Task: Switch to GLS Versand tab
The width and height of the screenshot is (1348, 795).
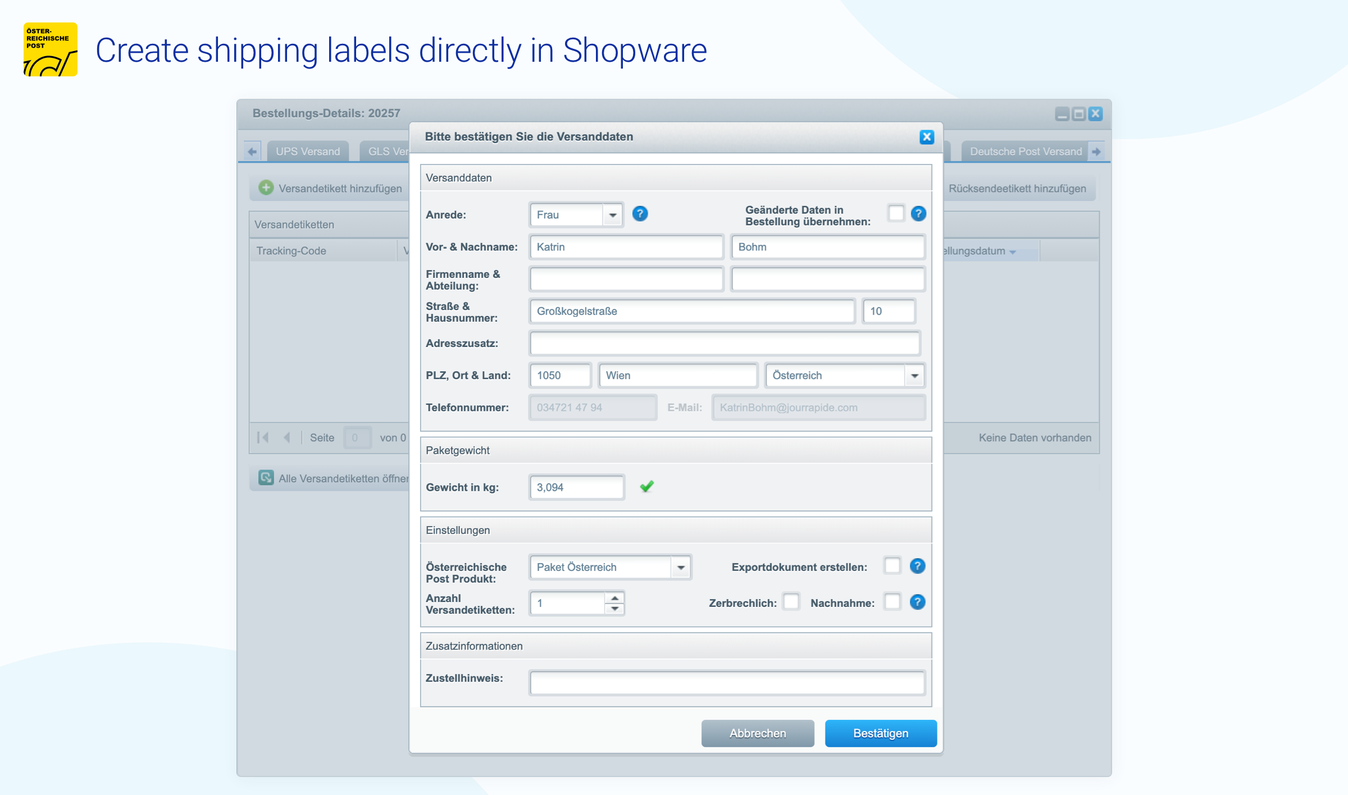Action: (x=385, y=152)
